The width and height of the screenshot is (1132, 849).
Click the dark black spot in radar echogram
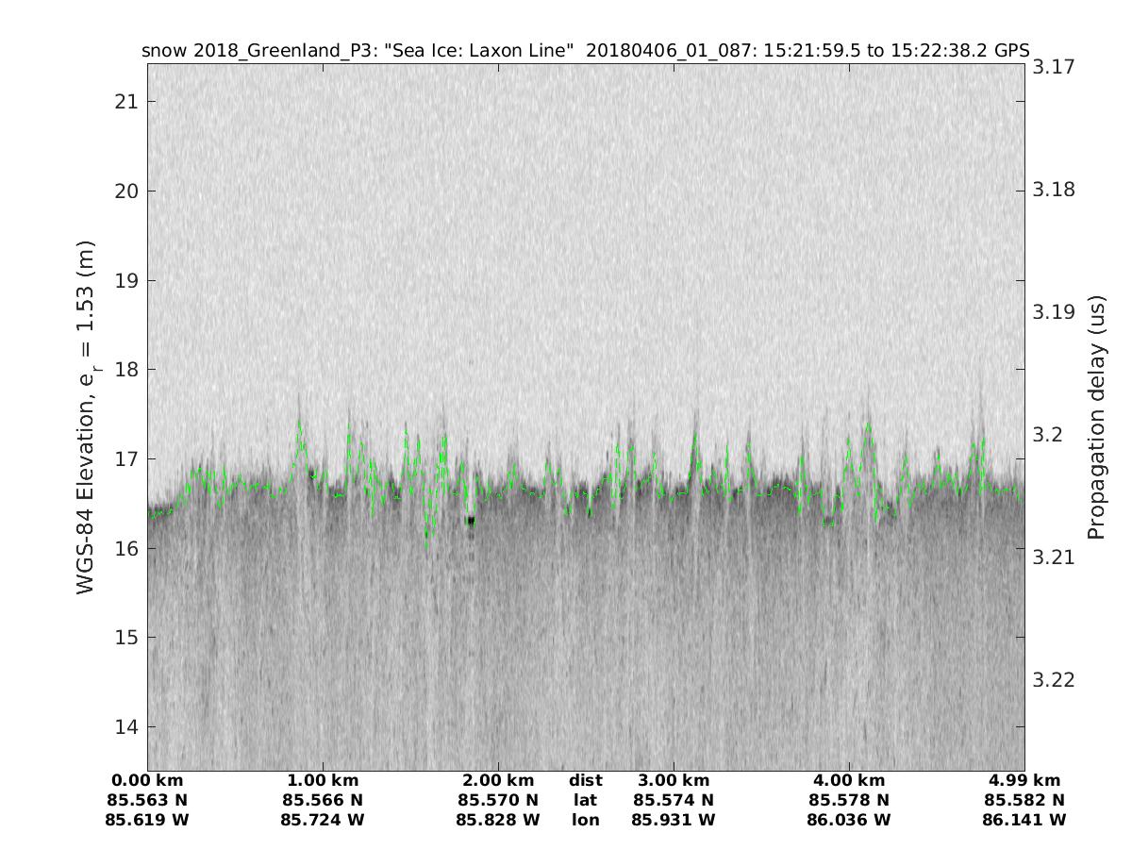coord(471,521)
